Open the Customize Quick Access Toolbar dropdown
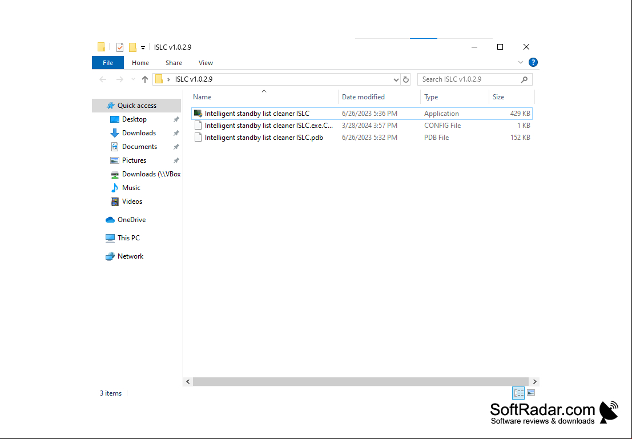 pyautogui.click(x=143, y=47)
